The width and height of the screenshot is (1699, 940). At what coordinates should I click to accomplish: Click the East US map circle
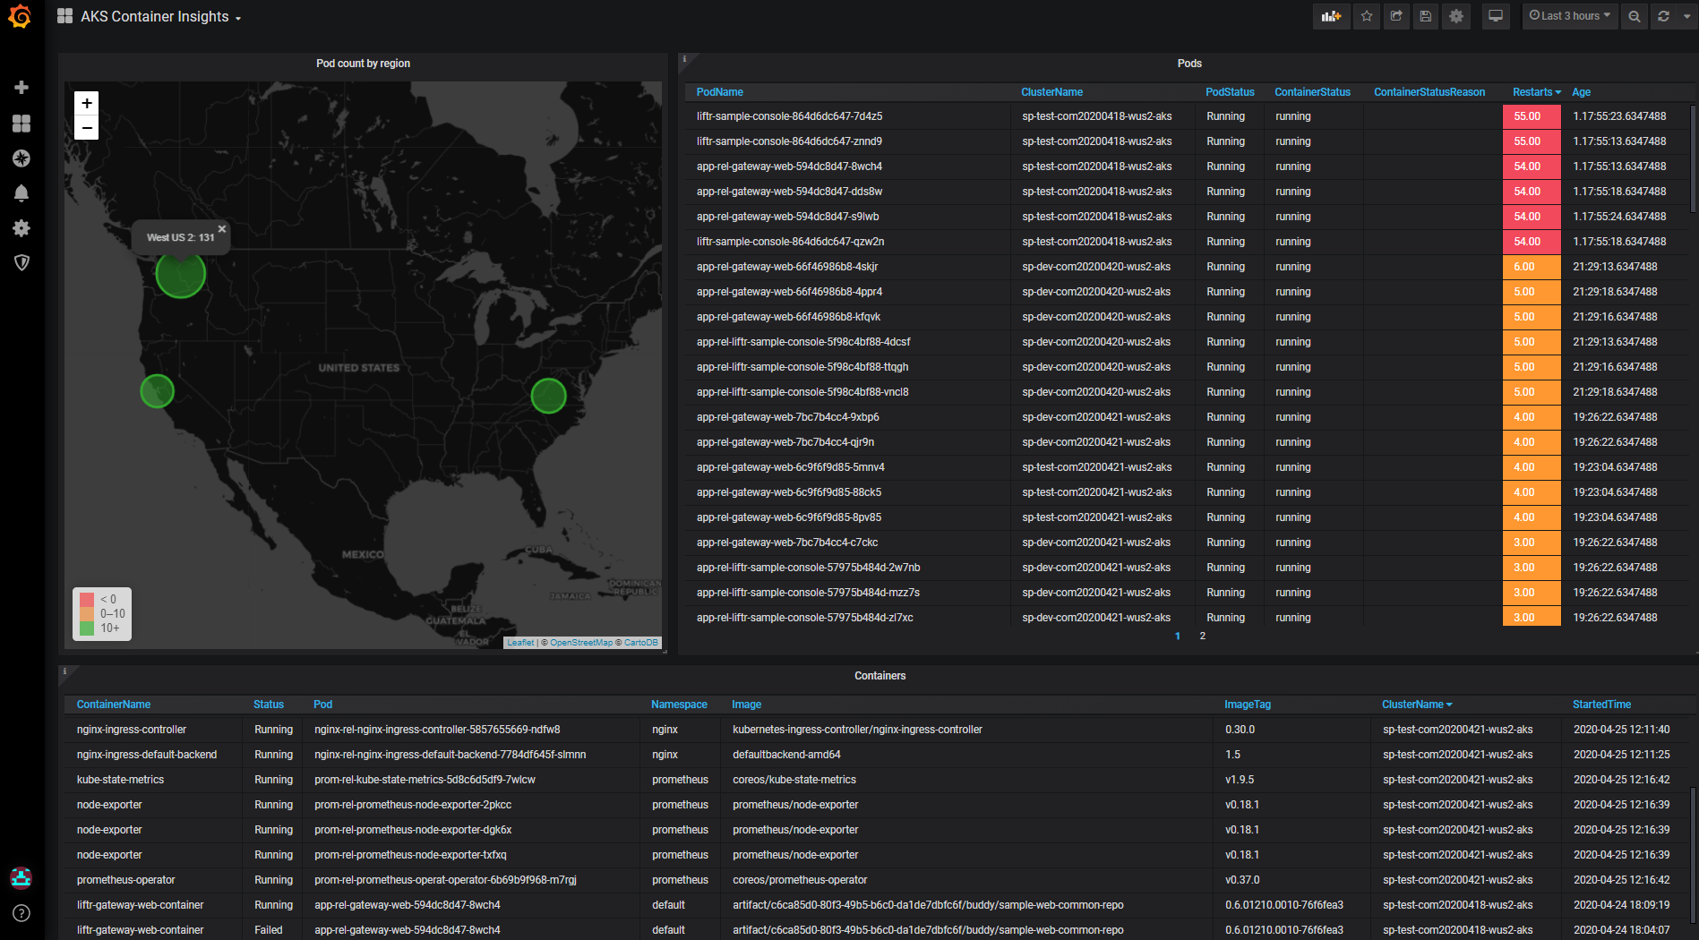548,396
